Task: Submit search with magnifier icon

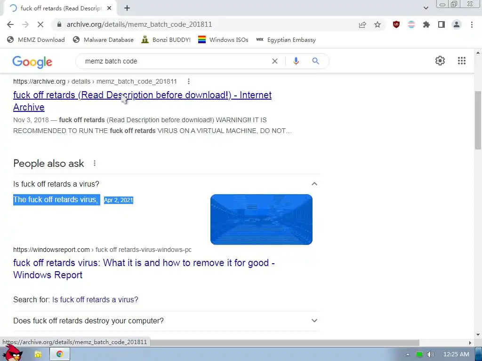Action: point(315,61)
